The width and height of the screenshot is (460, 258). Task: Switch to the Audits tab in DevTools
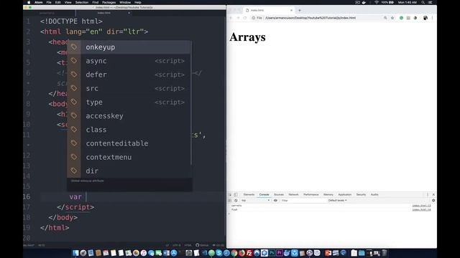click(x=374, y=194)
